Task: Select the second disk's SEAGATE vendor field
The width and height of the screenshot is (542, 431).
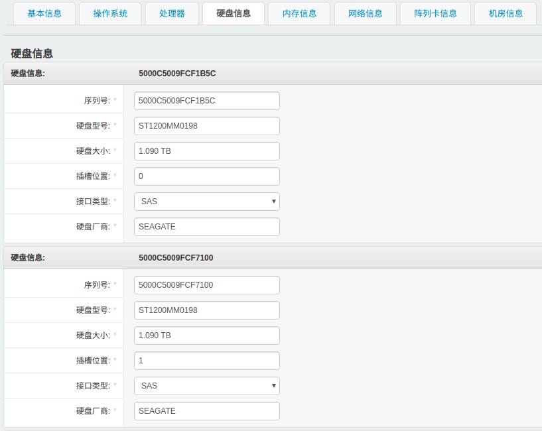Action: point(206,410)
